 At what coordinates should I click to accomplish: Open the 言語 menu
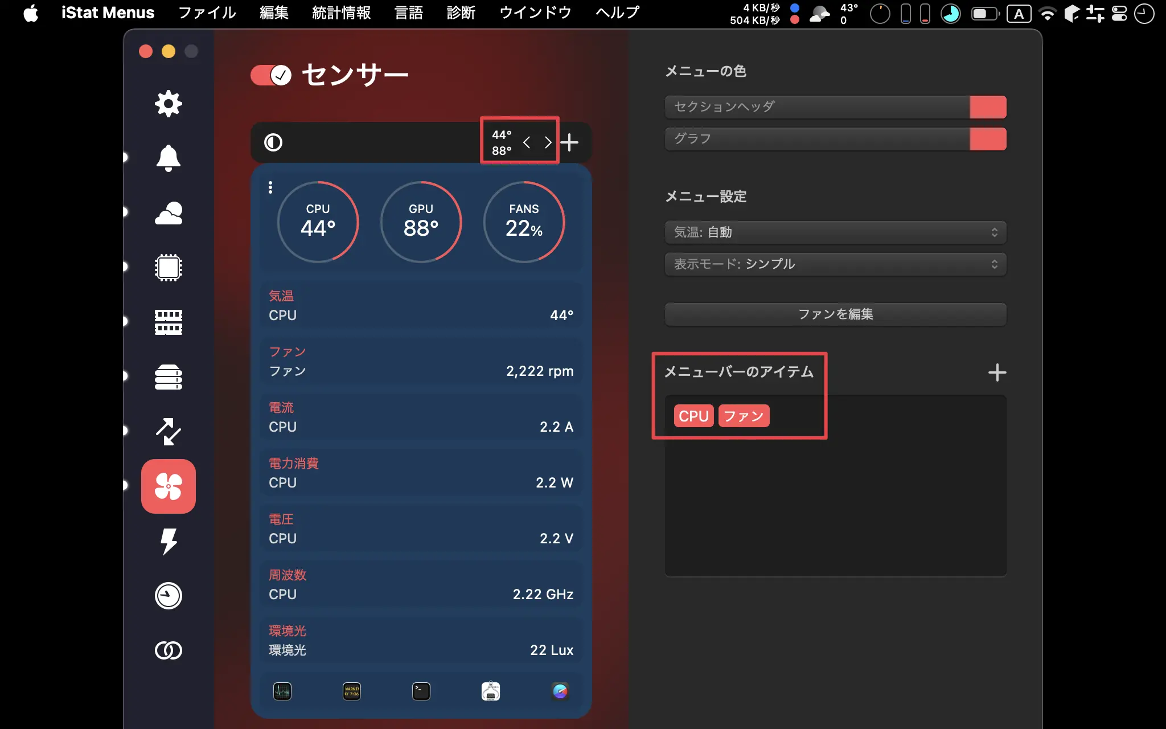tap(409, 13)
